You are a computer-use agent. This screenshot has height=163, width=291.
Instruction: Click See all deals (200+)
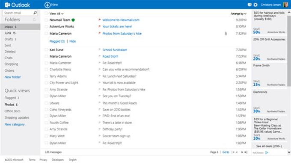(269, 146)
